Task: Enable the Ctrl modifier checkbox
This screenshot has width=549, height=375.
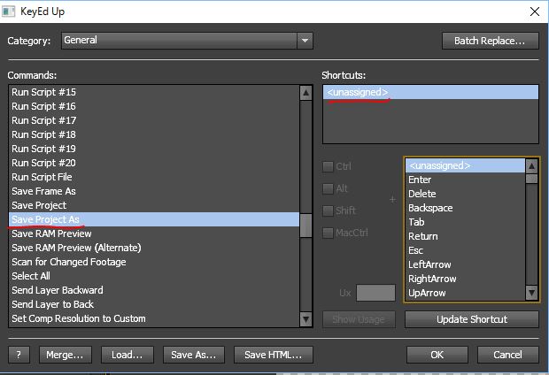Action: 329,166
